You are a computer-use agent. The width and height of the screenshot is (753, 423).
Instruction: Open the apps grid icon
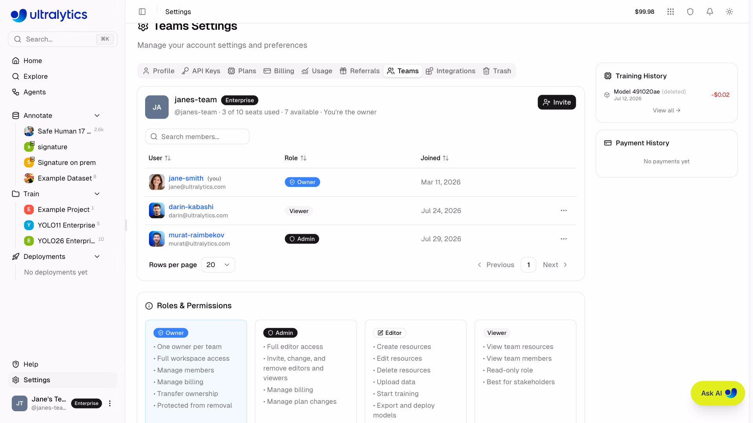click(671, 12)
